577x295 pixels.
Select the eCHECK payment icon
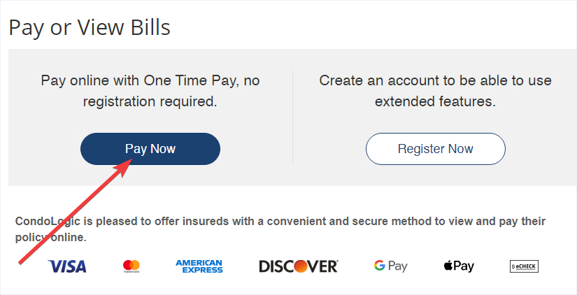(x=524, y=266)
